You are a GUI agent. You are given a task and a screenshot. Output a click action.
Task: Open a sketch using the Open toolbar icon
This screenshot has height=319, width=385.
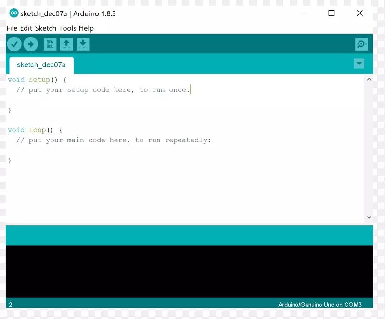tap(66, 44)
